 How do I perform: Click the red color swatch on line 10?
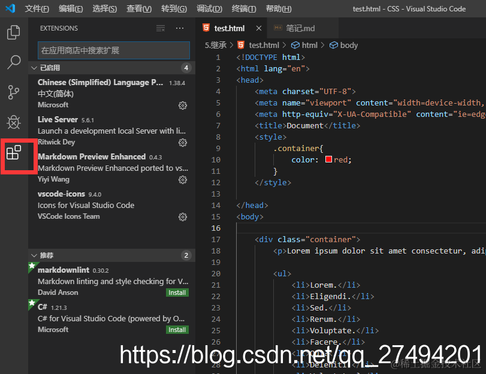point(328,159)
